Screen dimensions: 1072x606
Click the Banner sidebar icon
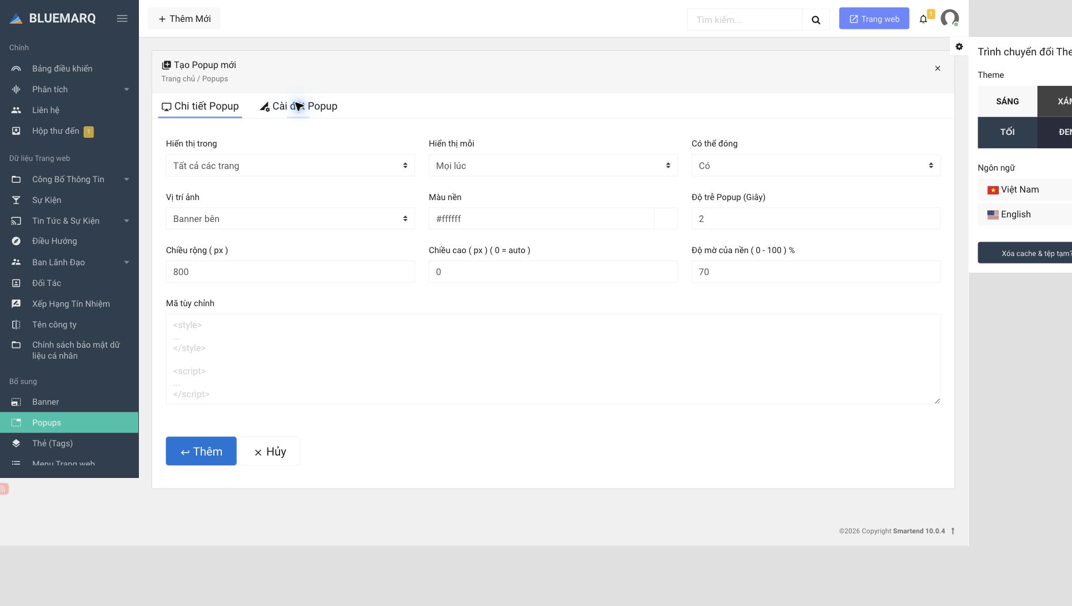[x=16, y=402]
